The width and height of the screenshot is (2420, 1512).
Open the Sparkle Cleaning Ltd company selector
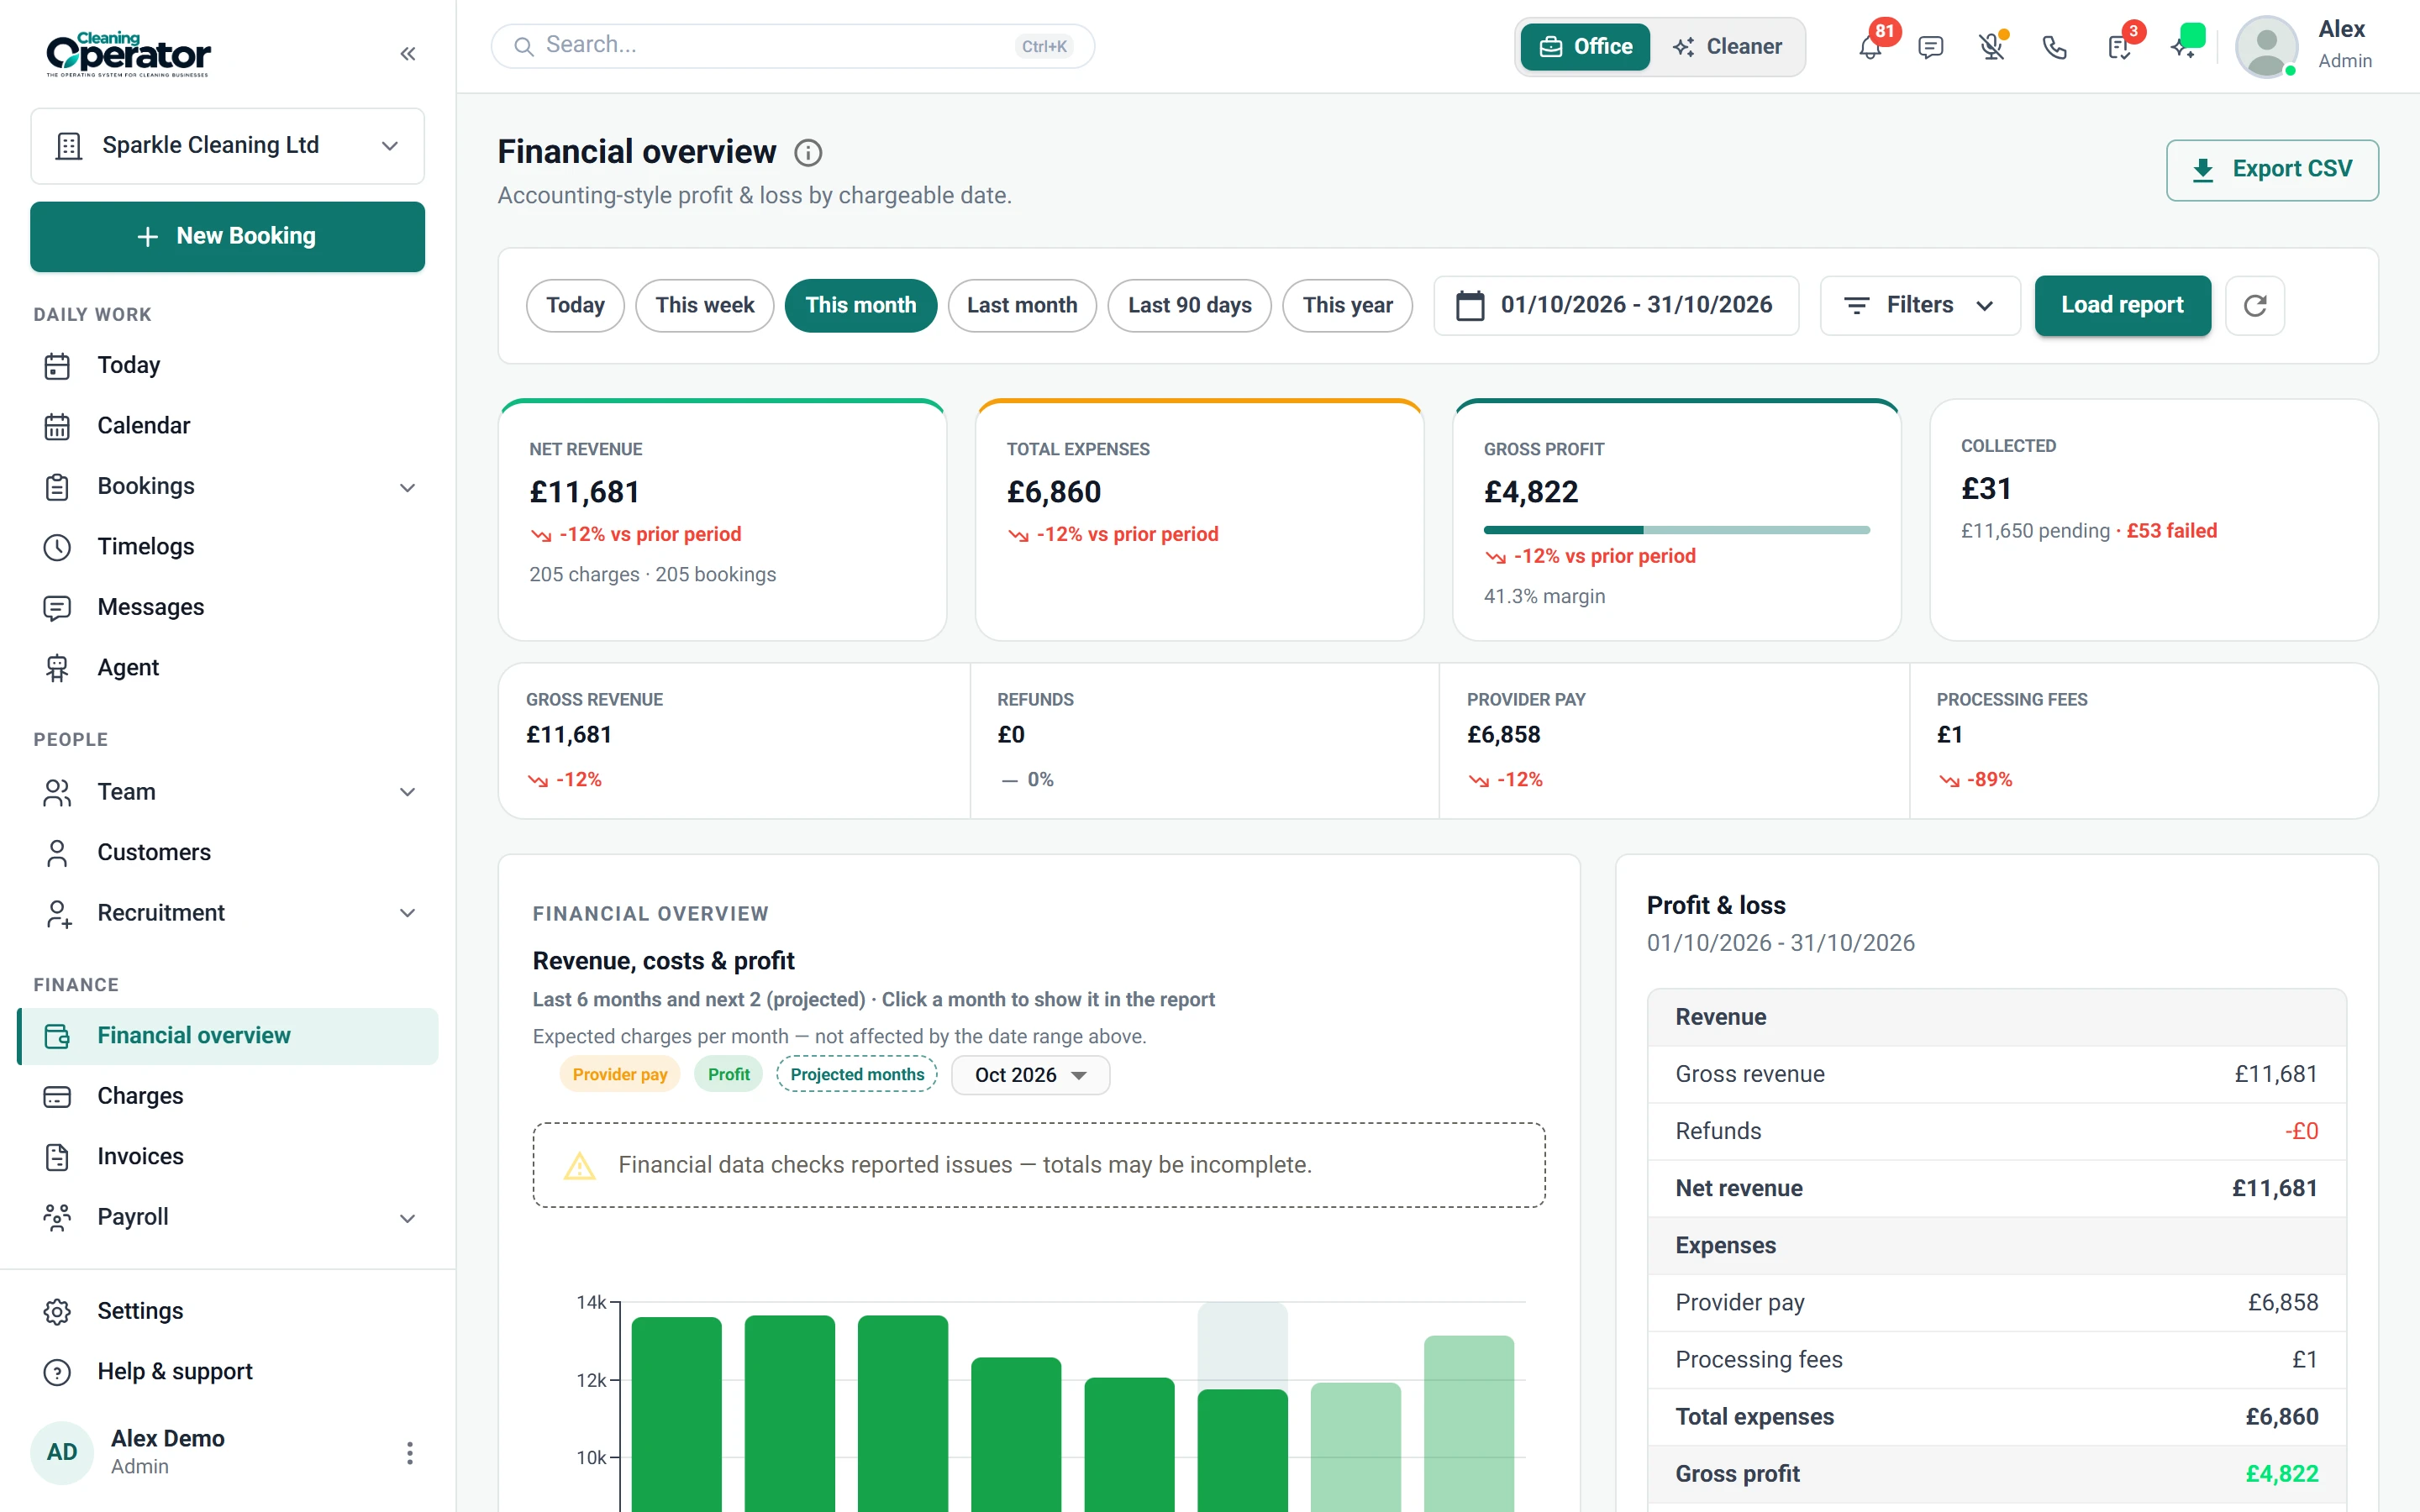point(227,145)
